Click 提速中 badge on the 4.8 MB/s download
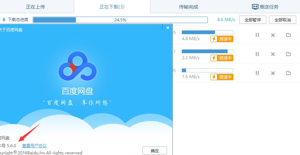300x155 pixels. pyautogui.click(x=222, y=39)
